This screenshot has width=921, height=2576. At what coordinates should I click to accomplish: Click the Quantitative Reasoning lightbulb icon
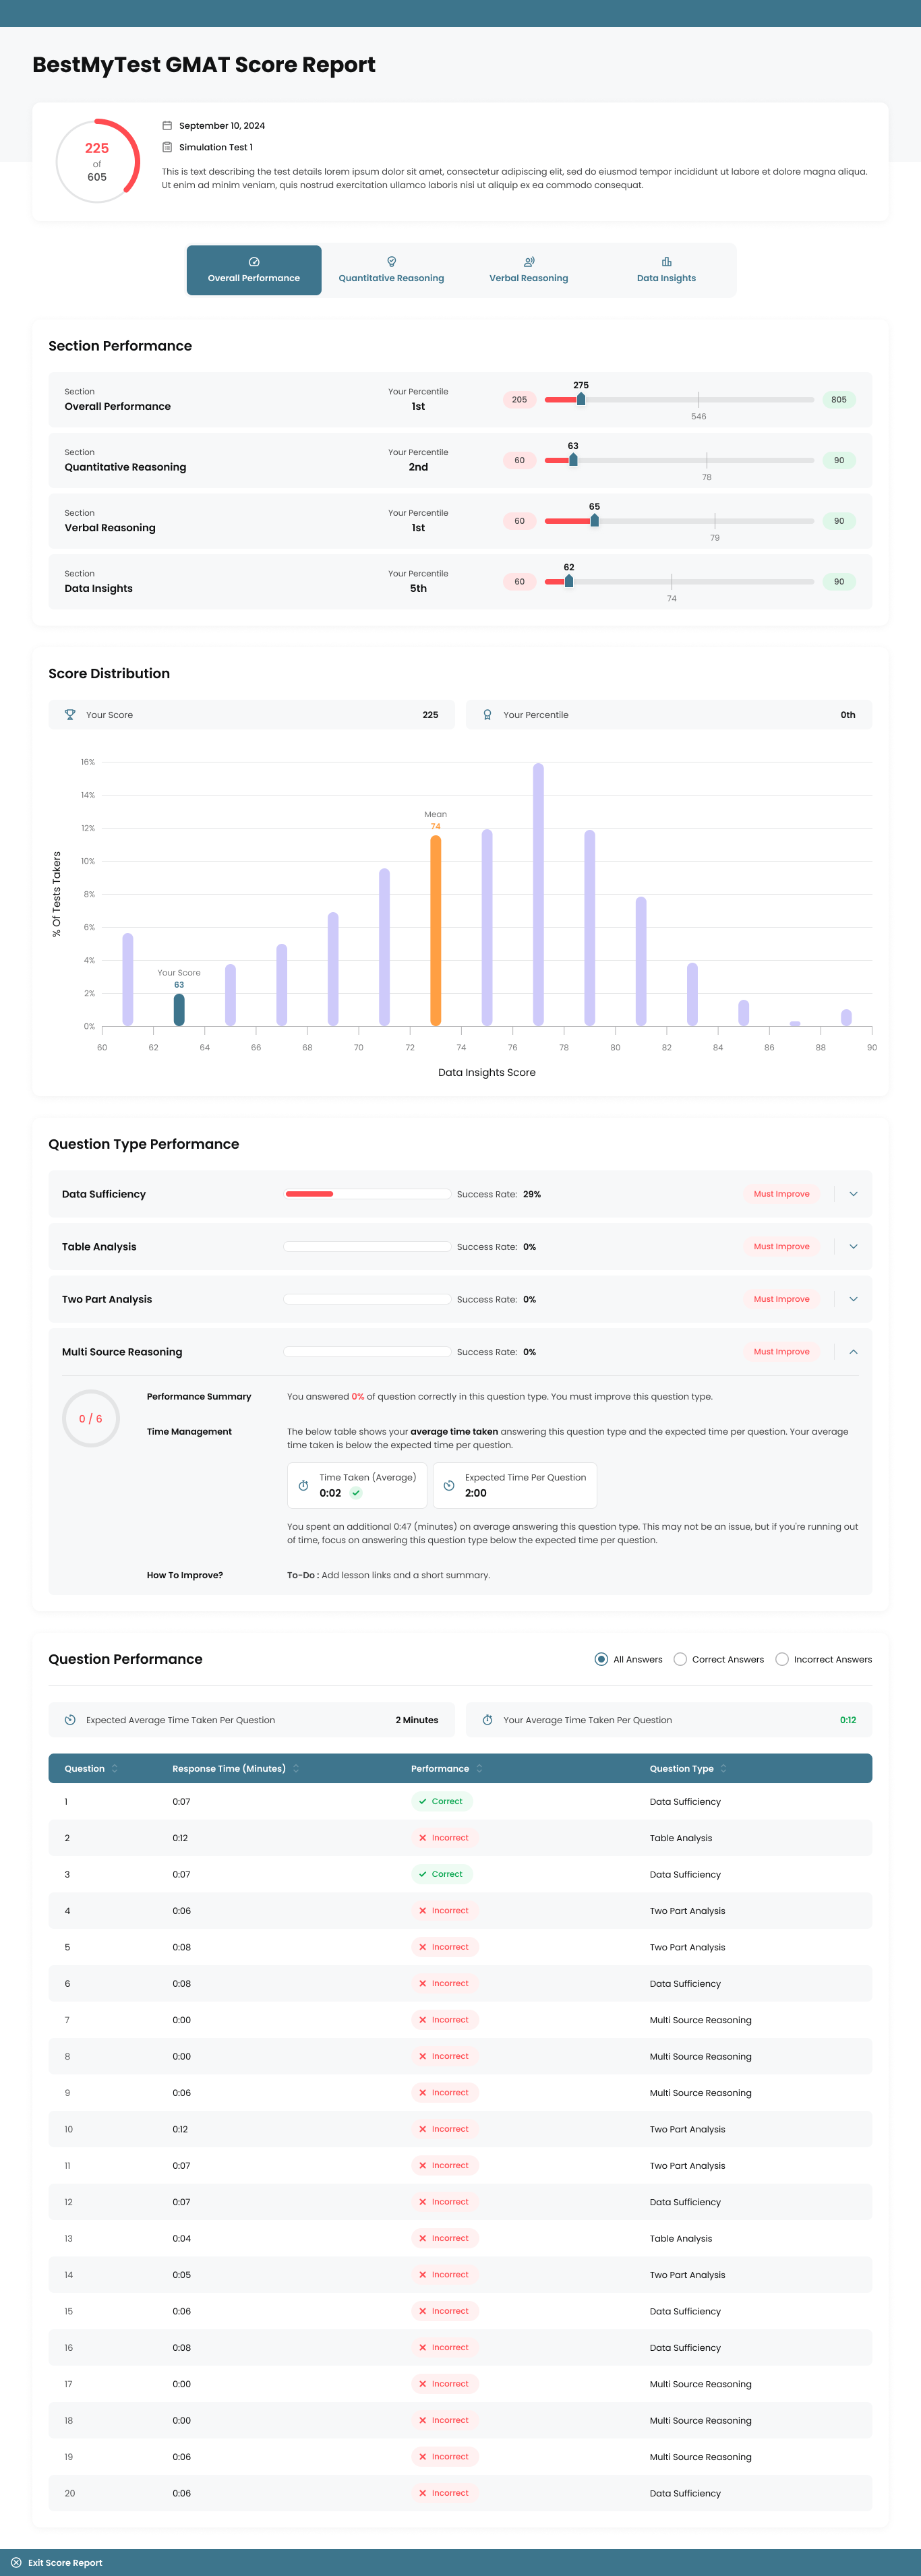[391, 262]
